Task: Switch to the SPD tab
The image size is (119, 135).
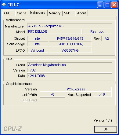Action: pos(69,13)
